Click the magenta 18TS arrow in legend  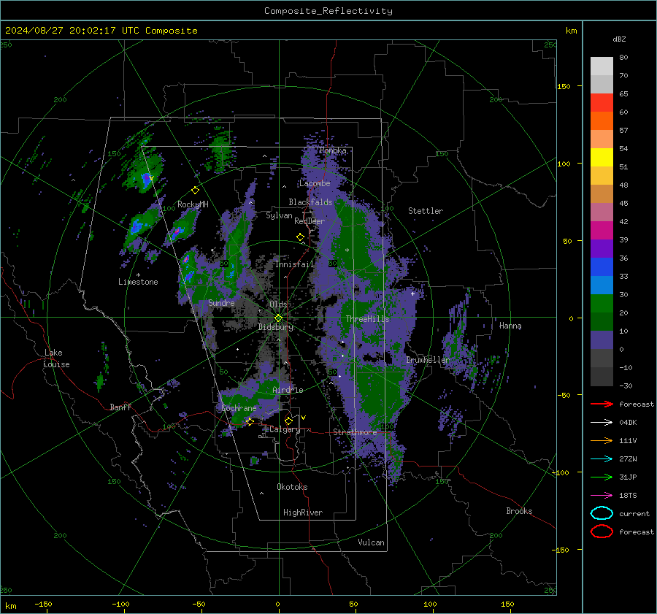602,496
